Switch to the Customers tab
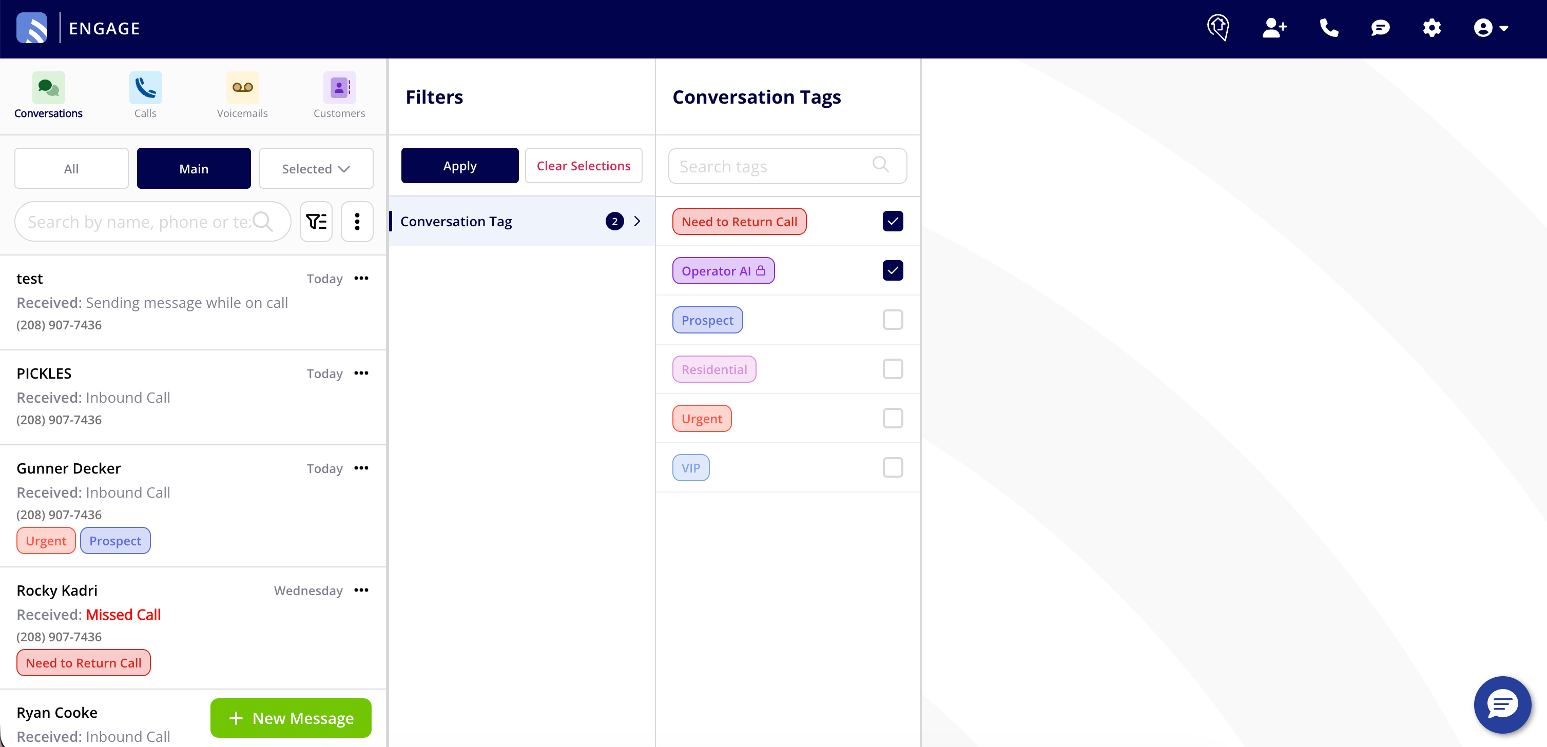The image size is (1547, 747). tap(339, 96)
